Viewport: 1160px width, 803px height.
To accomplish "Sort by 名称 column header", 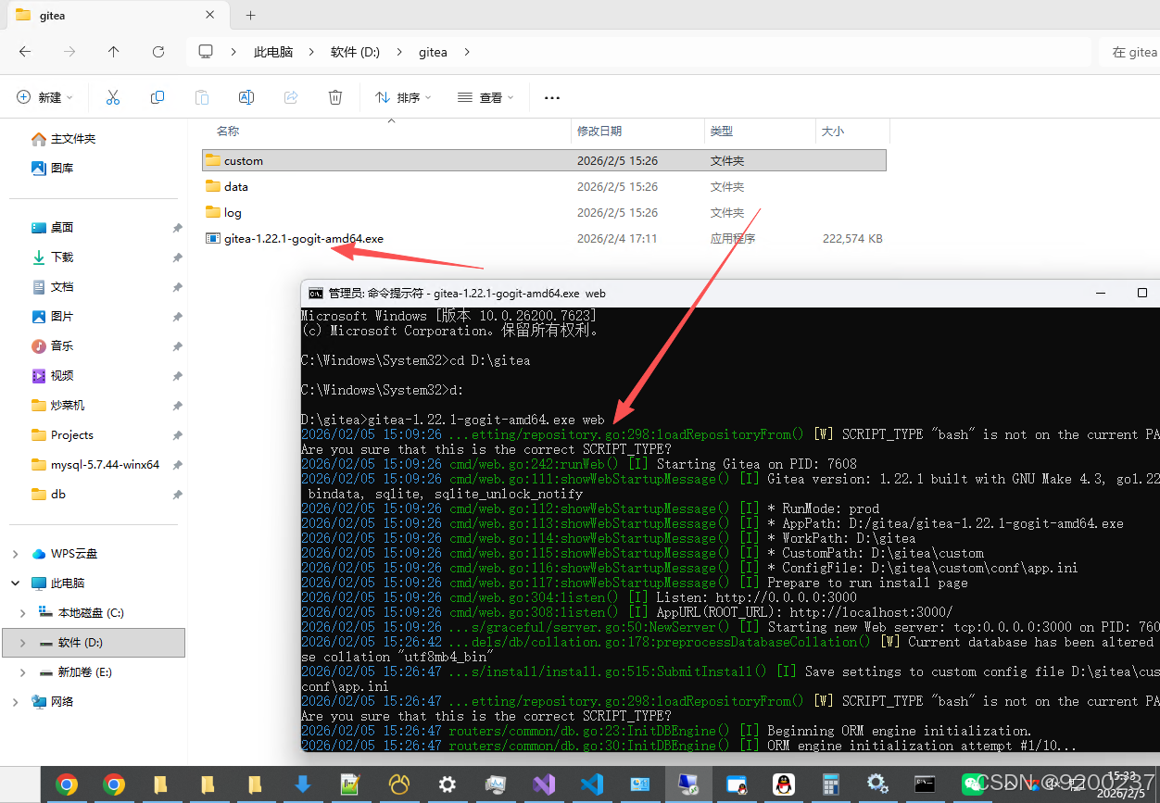I will pos(228,132).
